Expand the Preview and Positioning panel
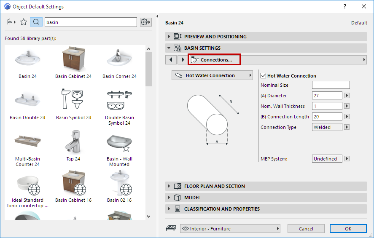The width and height of the screenshot is (374, 238). point(169,37)
